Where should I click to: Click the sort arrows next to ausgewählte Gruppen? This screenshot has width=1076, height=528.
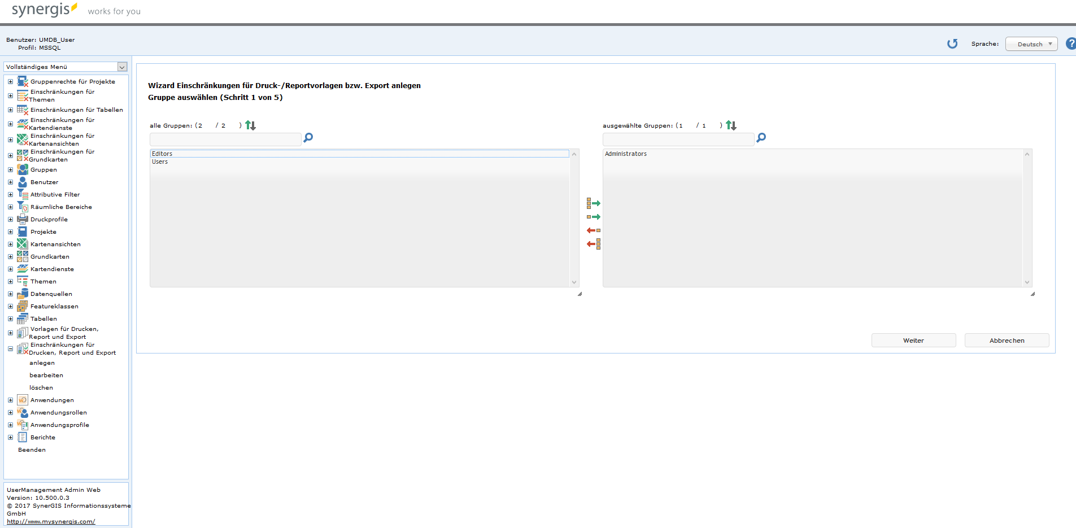(731, 125)
